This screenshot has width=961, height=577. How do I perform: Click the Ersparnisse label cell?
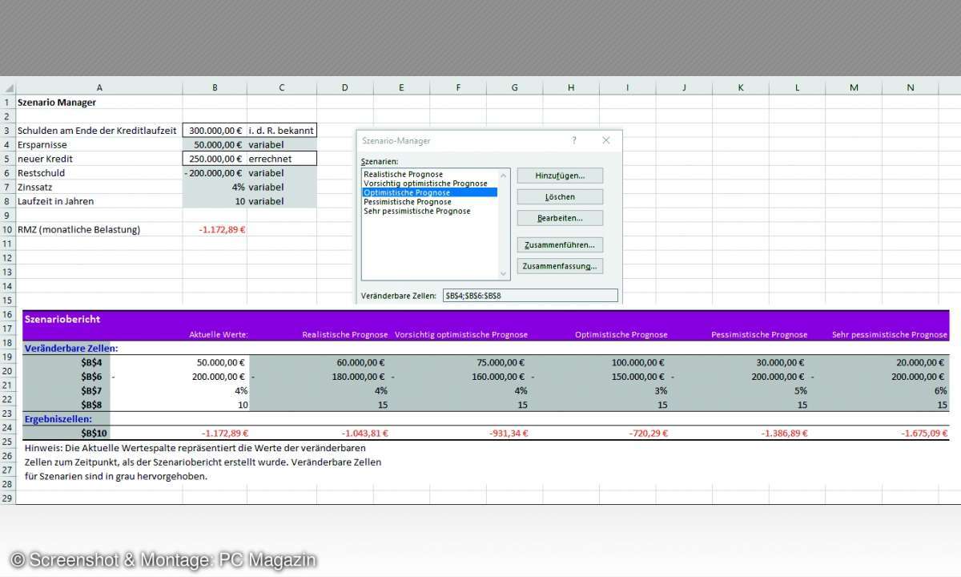(99, 144)
